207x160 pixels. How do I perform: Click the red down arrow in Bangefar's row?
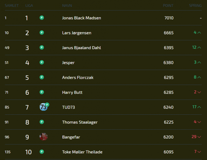click(x=199, y=137)
